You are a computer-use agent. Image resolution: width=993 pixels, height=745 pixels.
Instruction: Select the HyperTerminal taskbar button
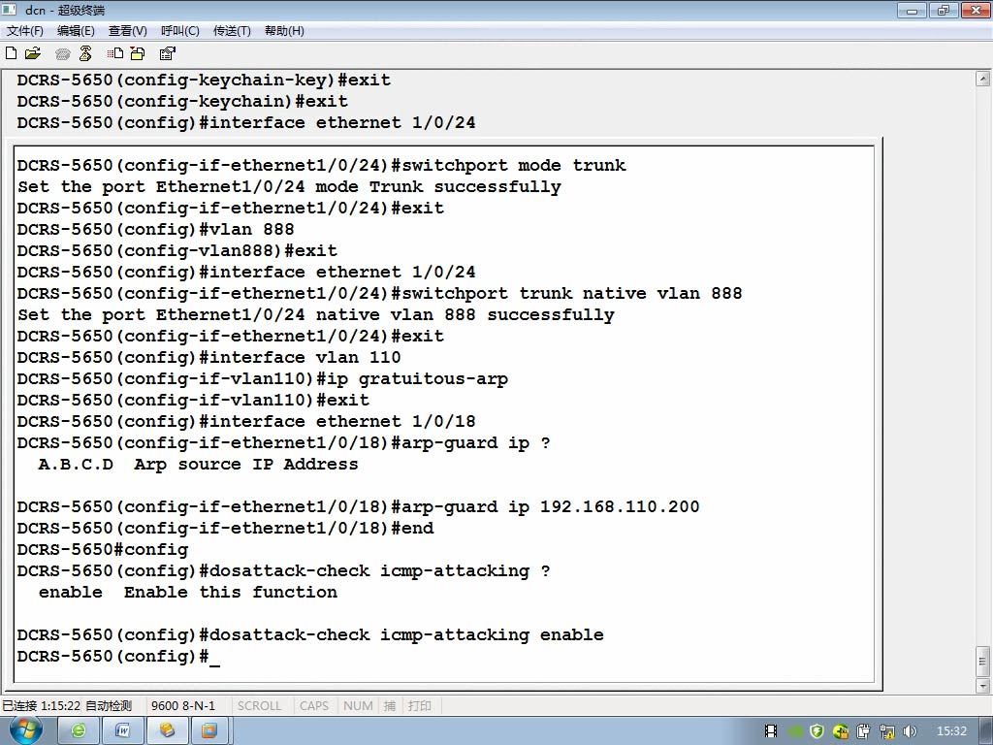(167, 730)
